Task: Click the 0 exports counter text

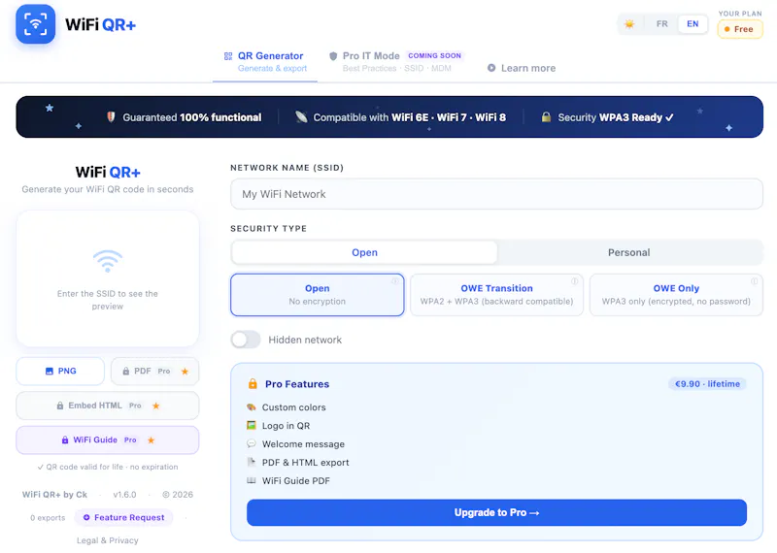Action: (48, 517)
